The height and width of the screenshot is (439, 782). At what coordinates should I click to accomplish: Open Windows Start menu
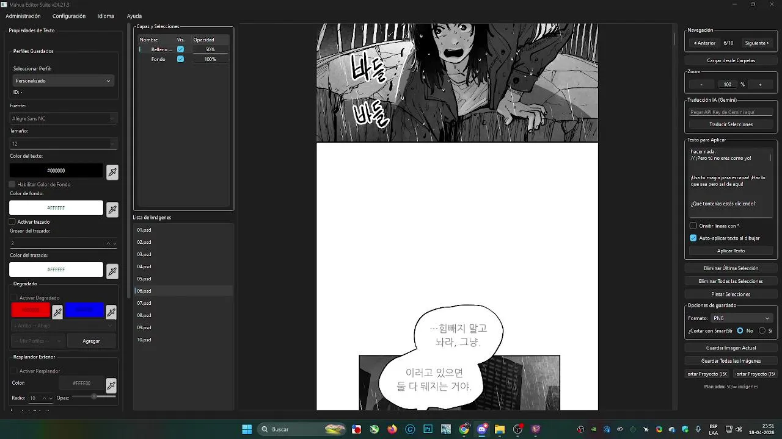(x=247, y=429)
